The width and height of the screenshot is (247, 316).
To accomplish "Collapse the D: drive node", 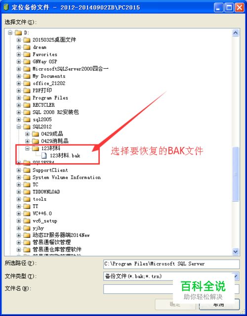I will (x=10, y=33).
